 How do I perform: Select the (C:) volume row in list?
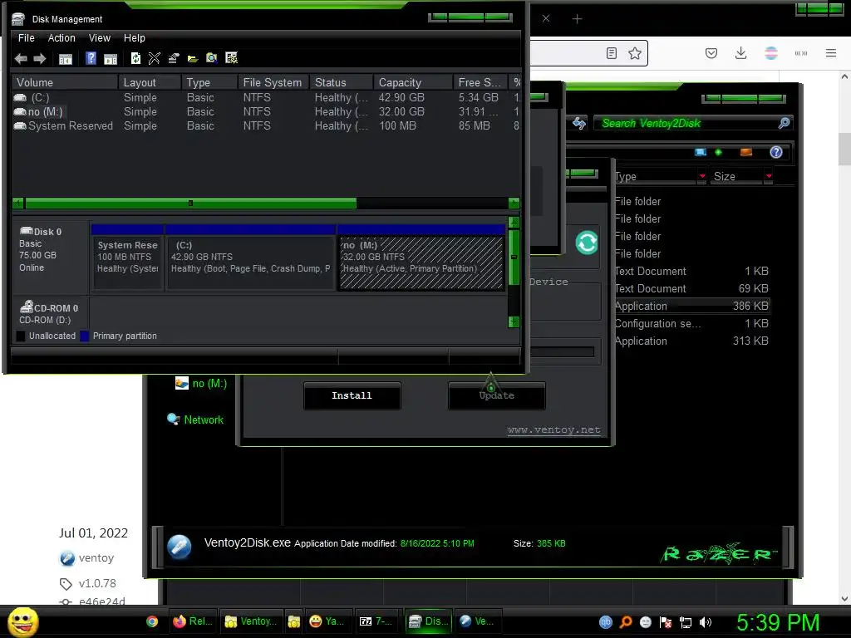pyautogui.click(x=266, y=98)
